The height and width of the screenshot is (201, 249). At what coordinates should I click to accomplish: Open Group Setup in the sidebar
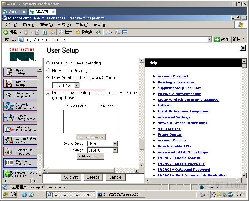(20, 83)
